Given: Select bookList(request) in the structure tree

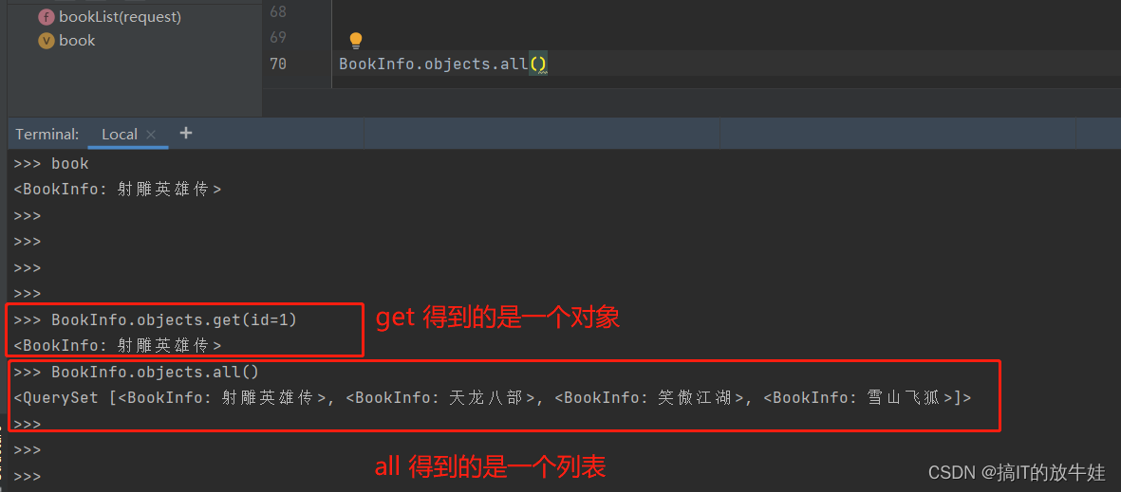Looking at the screenshot, I should (121, 17).
